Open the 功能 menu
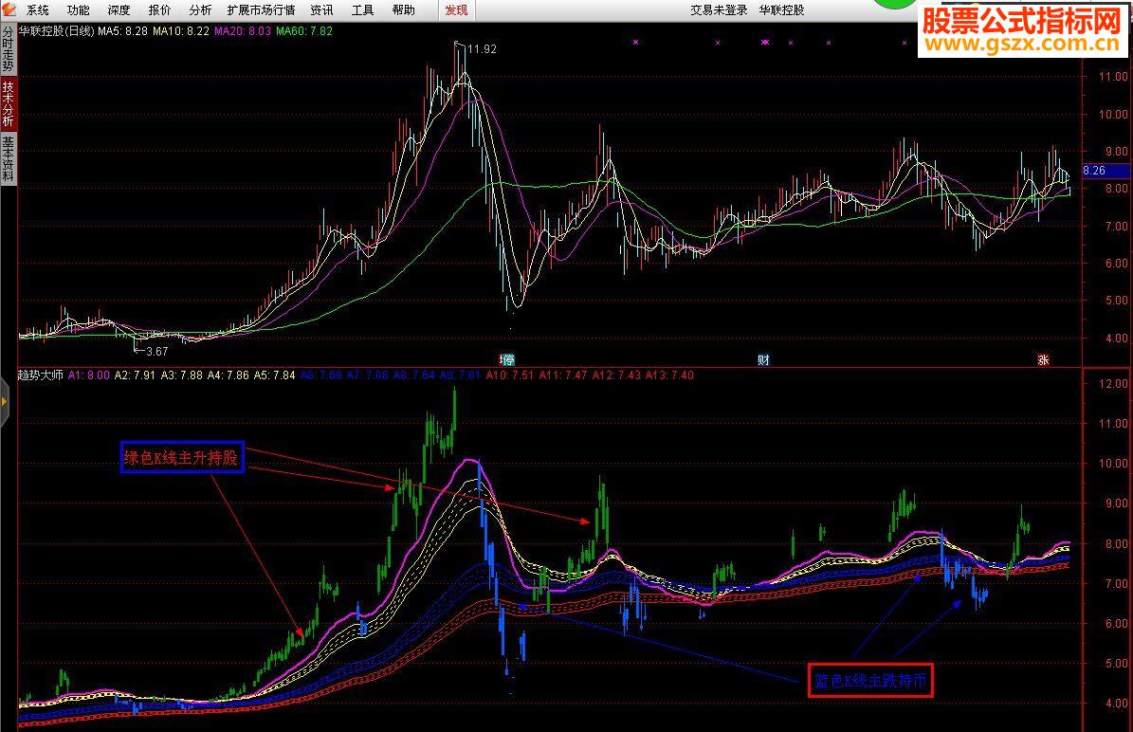 79,10
